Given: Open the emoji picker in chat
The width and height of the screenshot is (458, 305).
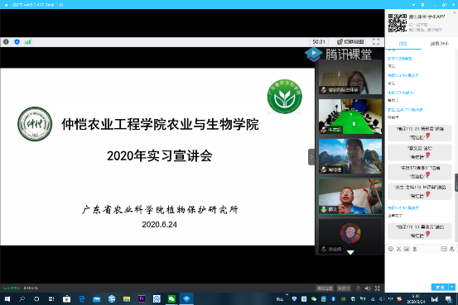Looking at the screenshot, I should (391, 249).
